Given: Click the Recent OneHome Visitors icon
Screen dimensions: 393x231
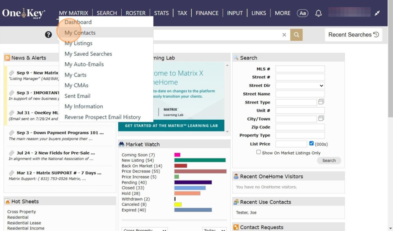Looking at the screenshot, I should point(236,176).
